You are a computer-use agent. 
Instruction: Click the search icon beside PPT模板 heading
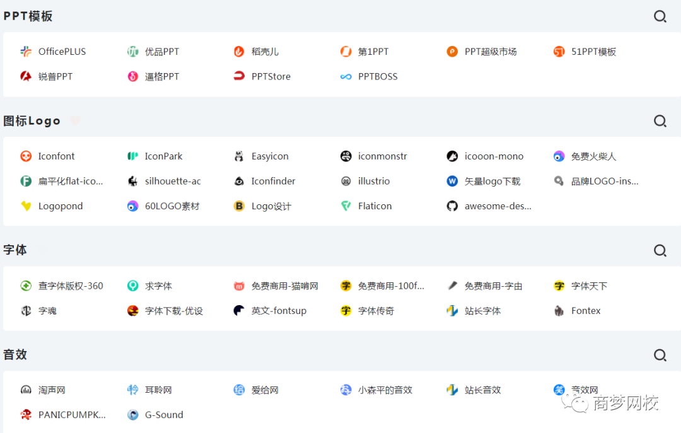(660, 16)
